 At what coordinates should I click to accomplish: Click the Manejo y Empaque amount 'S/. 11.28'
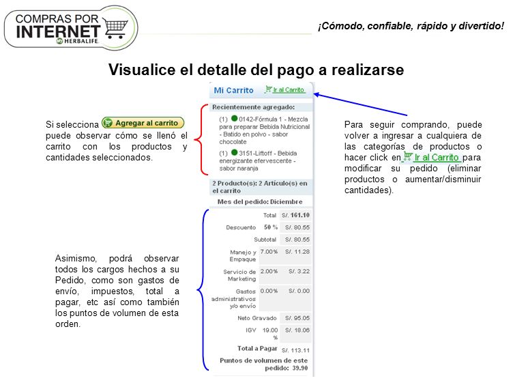pos(297,252)
